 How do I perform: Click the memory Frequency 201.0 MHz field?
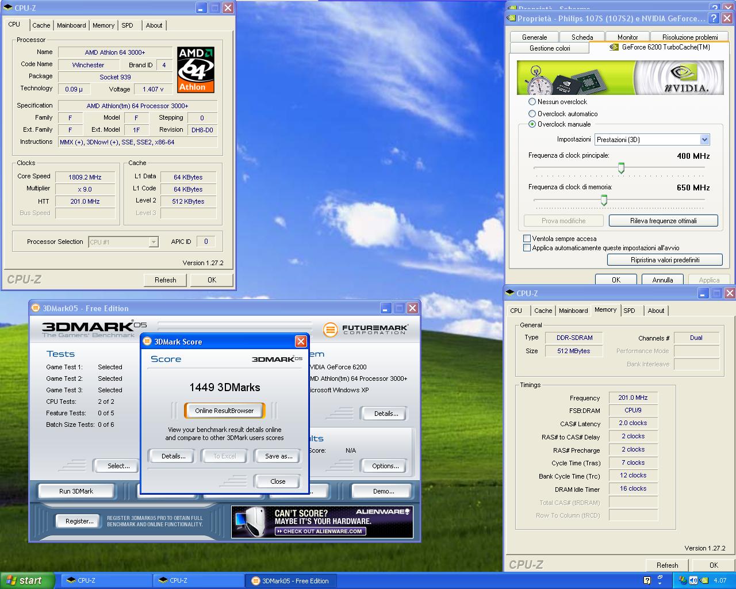(633, 397)
